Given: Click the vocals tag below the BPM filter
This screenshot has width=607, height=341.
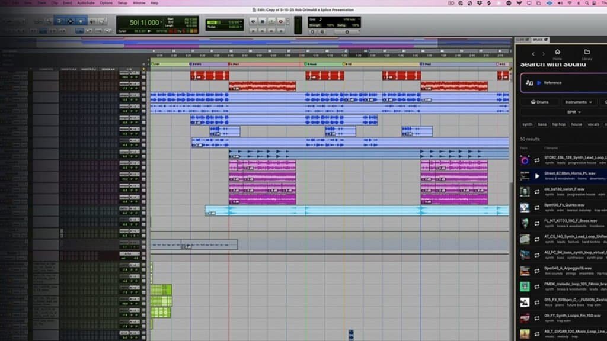Looking at the screenshot, I should coord(593,124).
